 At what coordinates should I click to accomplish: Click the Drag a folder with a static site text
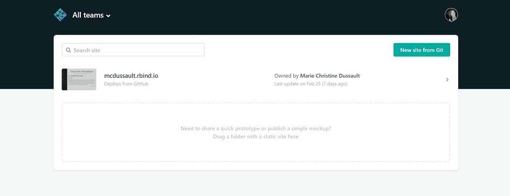(256, 137)
